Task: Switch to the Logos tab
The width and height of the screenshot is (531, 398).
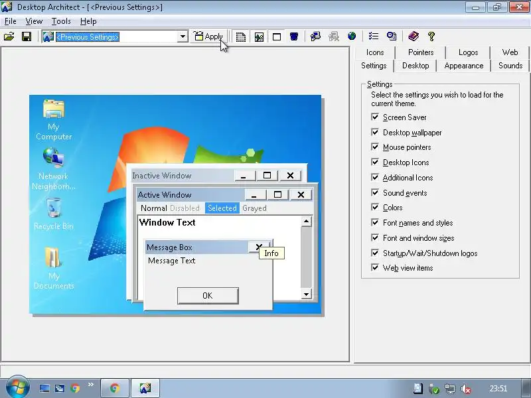Action: pos(468,52)
